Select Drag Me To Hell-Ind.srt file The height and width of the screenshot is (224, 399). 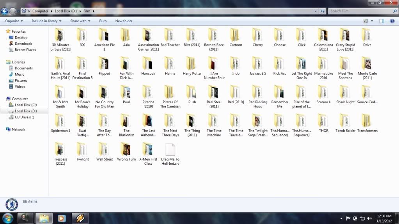pyautogui.click(x=170, y=154)
